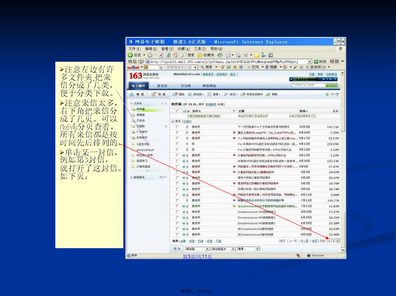Click the IE Mail envelope icon
This screenshot has width=396, height=296.
click(x=229, y=55)
